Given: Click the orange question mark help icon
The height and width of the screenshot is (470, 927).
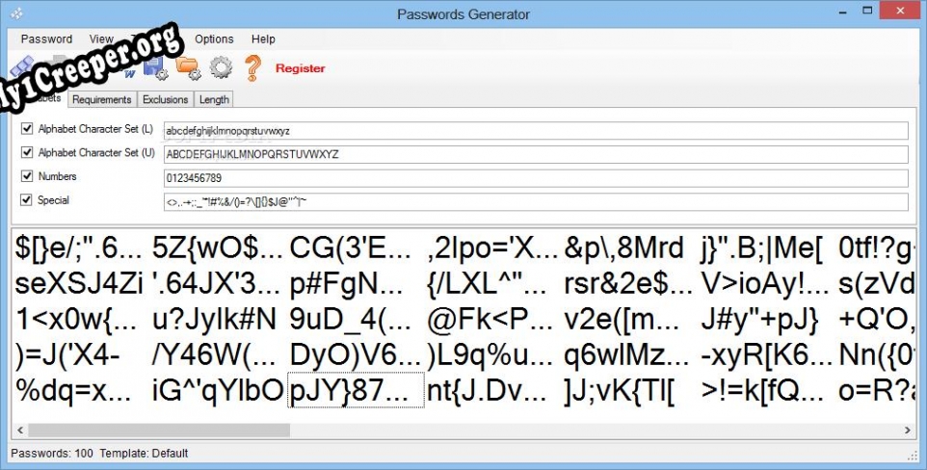Looking at the screenshot, I should tap(252, 68).
